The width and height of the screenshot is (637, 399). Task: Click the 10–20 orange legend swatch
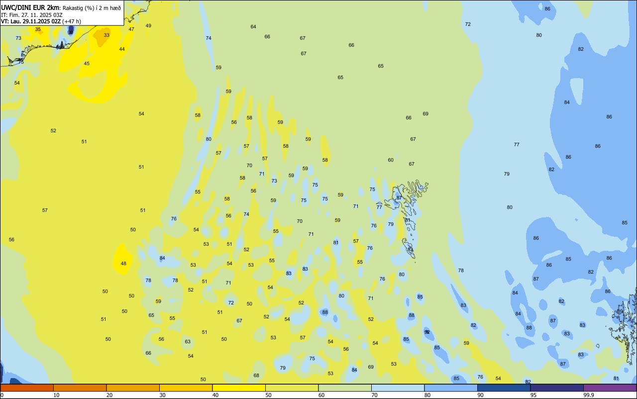click(80, 388)
